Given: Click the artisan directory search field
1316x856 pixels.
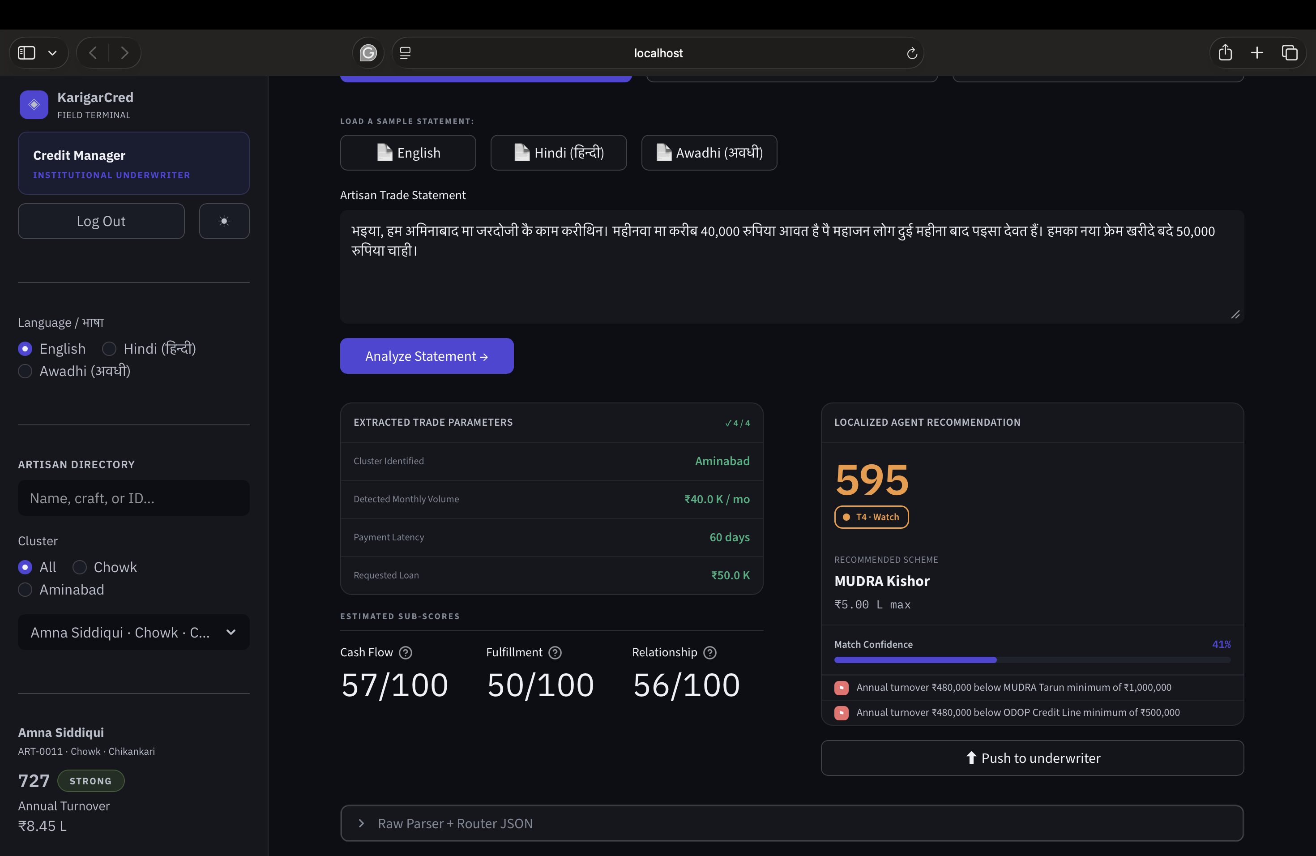Looking at the screenshot, I should (133, 498).
